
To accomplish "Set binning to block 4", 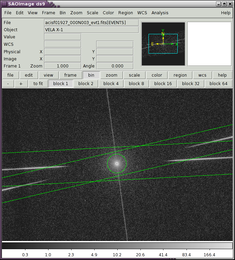I will [x=111, y=83].
